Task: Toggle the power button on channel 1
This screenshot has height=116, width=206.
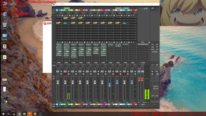Action: [58, 74]
